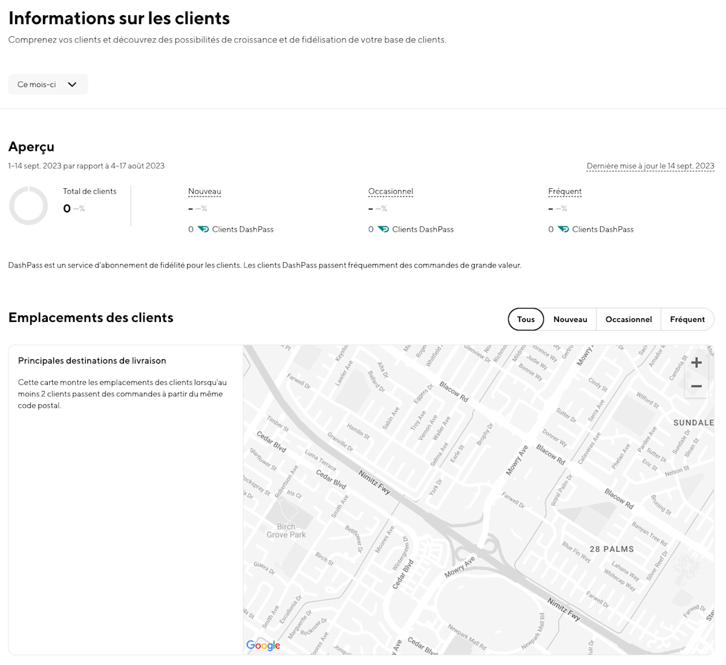726x665 pixels.
Task: Click the total clients donut chart
Action: 28,206
